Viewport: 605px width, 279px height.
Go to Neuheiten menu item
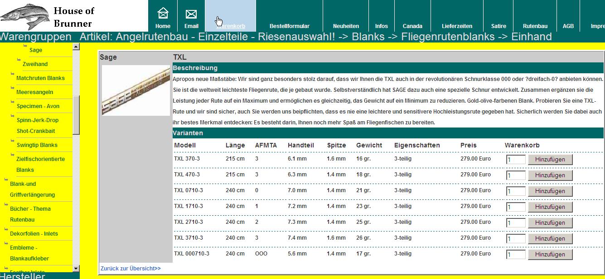346,26
